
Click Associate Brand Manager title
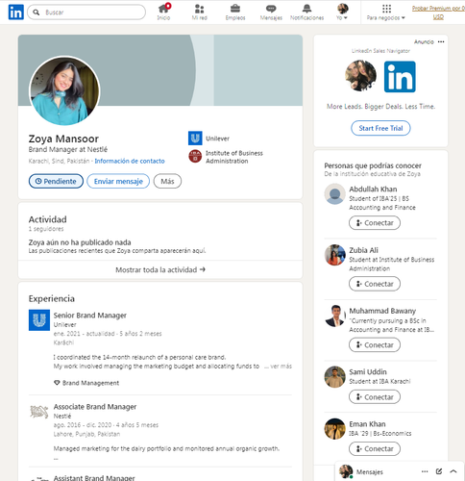[x=95, y=407]
